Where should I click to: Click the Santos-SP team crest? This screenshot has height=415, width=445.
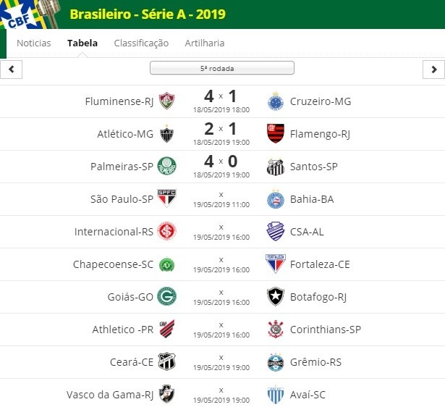[275, 166]
